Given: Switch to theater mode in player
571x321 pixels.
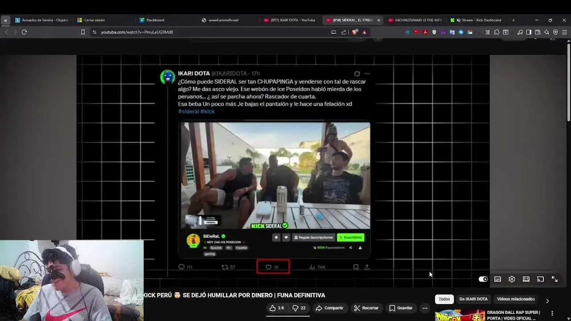Looking at the screenshot, I should click(526, 279).
